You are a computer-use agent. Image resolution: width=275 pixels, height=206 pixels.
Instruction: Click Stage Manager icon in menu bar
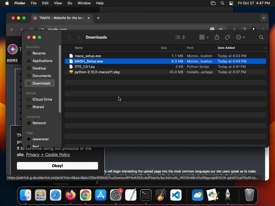click(x=213, y=3)
